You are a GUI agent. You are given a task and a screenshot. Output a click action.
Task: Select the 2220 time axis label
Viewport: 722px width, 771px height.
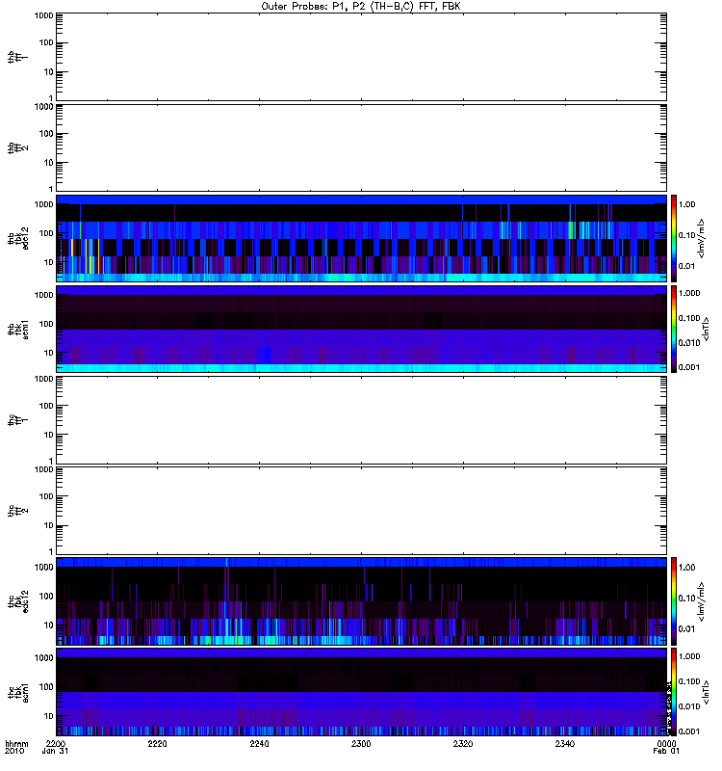(x=157, y=743)
